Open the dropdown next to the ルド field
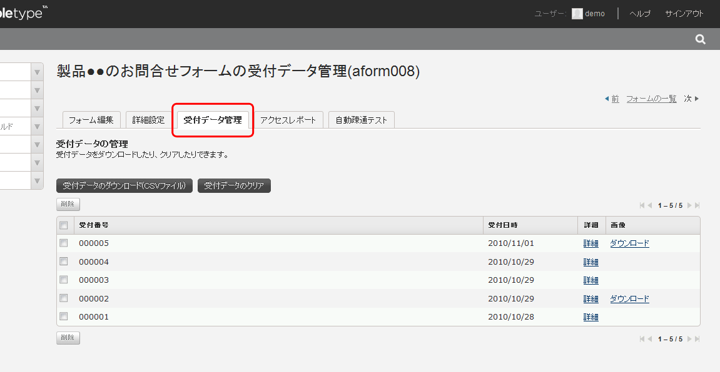The image size is (720, 372). coord(36,126)
